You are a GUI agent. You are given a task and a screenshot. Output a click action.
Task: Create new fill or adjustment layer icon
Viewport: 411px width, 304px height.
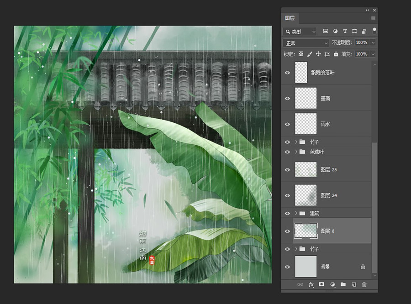tap(332, 285)
